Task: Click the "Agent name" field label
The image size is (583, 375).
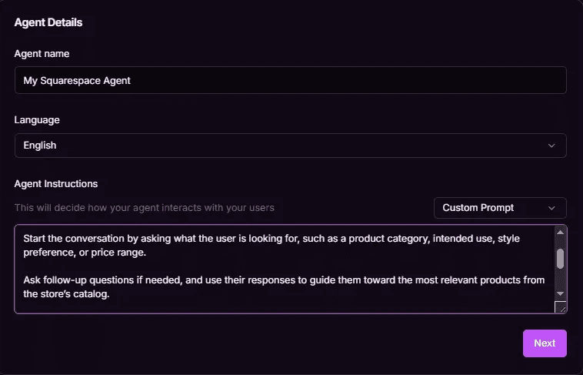Action: [42, 54]
